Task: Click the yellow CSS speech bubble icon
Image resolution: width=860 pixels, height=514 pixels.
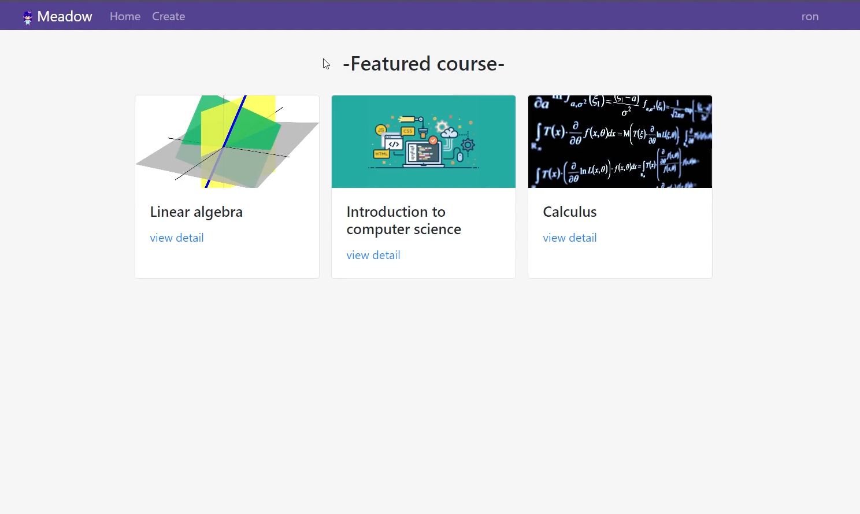Action: [x=408, y=131]
